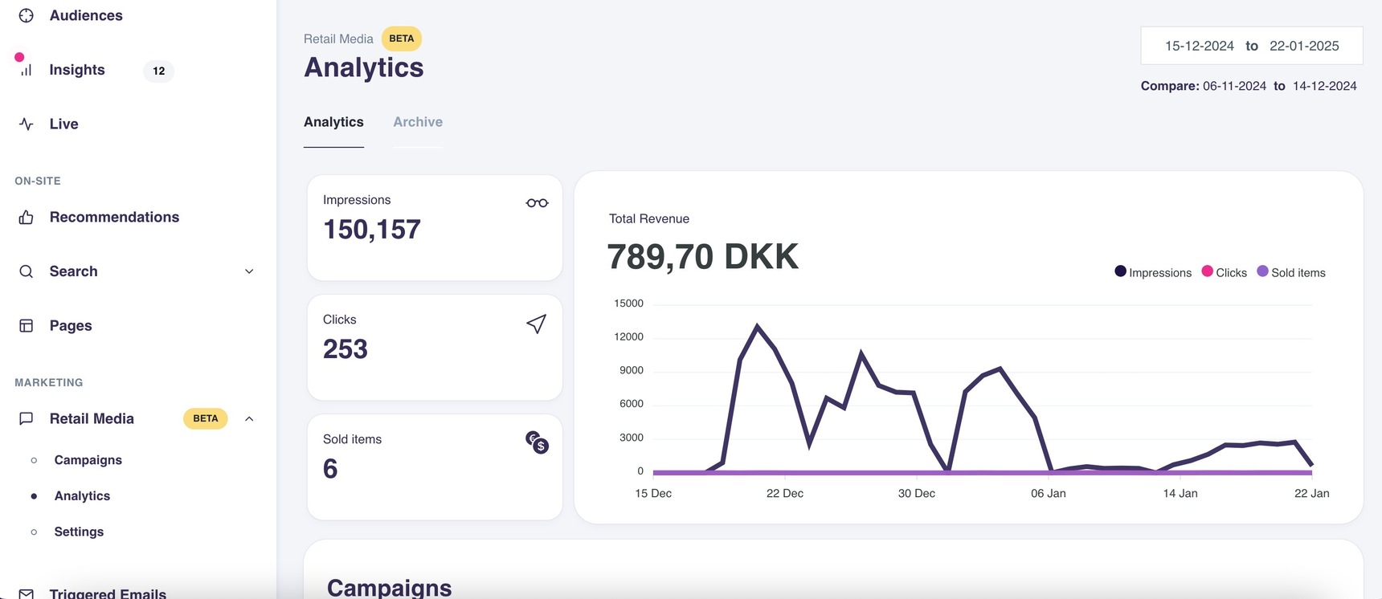Open Campaigns under Retail Media
Image resolution: width=1382 pixels, height=599 pixels.
(x=88, y=460)
